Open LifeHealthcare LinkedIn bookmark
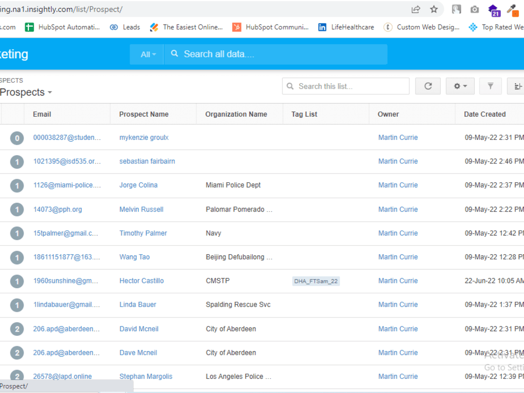 tap(346, 27)
